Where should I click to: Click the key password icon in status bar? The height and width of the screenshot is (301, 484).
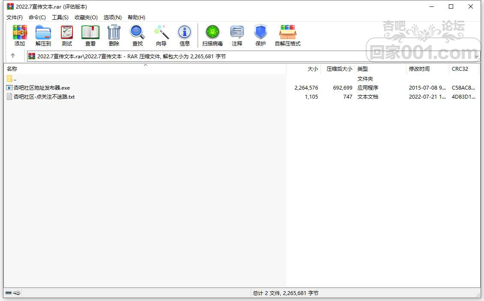[x=17, y=293]
